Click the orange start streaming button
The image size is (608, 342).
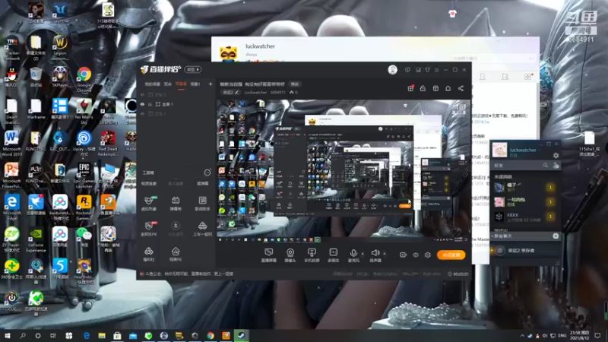click(x=451, y=255)
